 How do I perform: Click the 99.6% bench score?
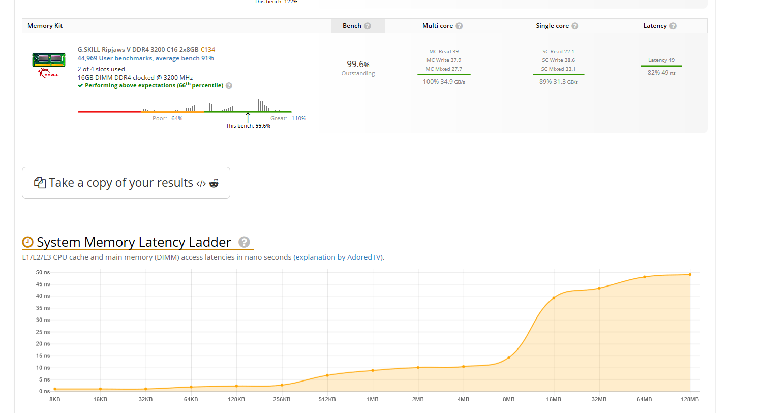tap(358, 64)
